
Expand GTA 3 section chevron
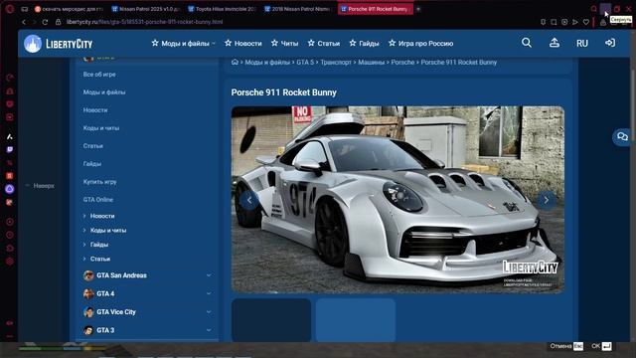click(209, 330)
